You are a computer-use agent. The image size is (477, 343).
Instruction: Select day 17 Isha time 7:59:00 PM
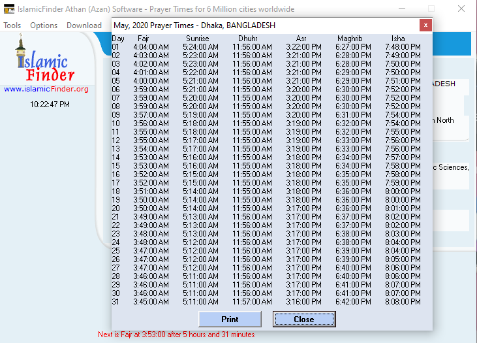403,183
